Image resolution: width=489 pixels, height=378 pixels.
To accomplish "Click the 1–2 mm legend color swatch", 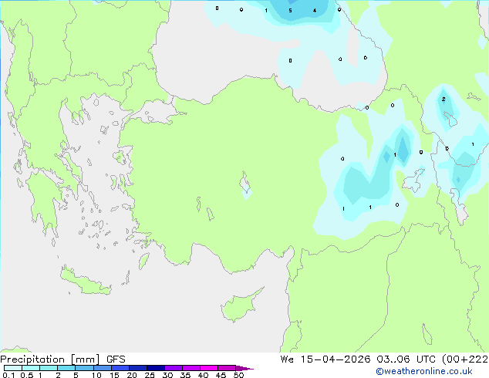I will pos(49,368).
